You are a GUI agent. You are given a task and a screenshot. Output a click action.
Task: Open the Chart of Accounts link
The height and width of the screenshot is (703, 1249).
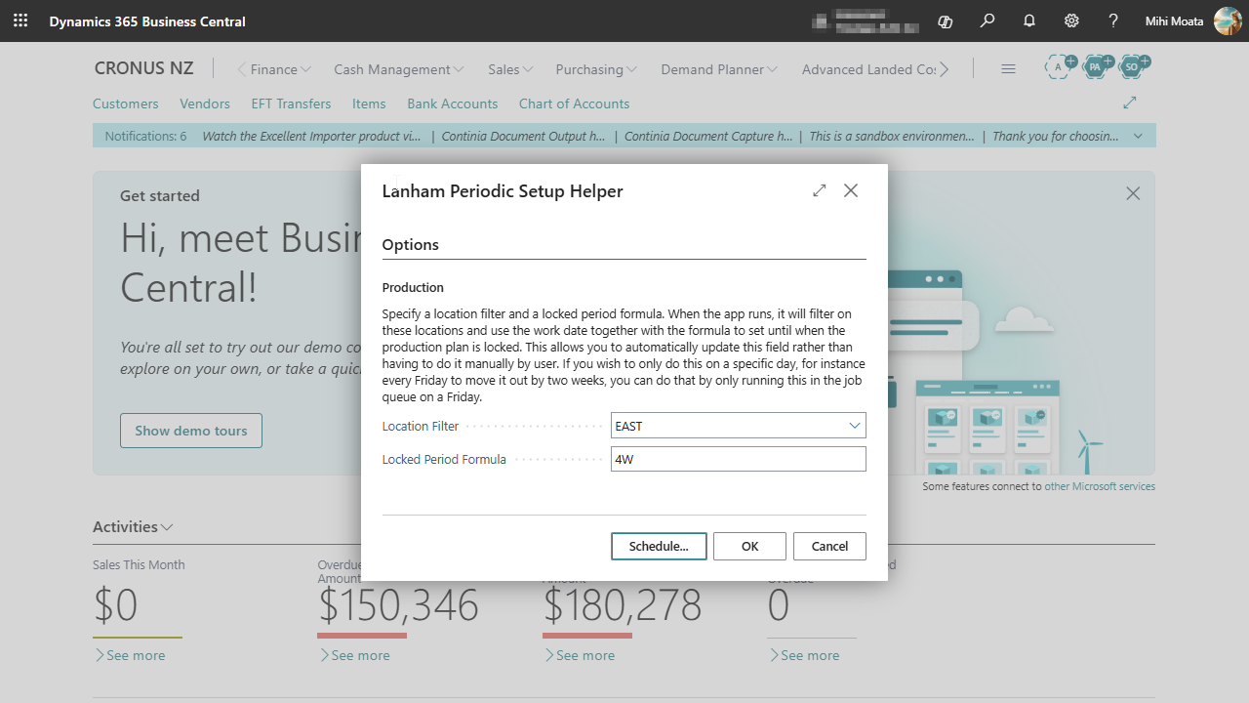pyautogui.click(x=574, y=103)
